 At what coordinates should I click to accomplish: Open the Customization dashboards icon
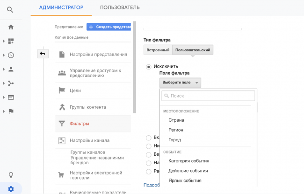click(x=11, y=41)
